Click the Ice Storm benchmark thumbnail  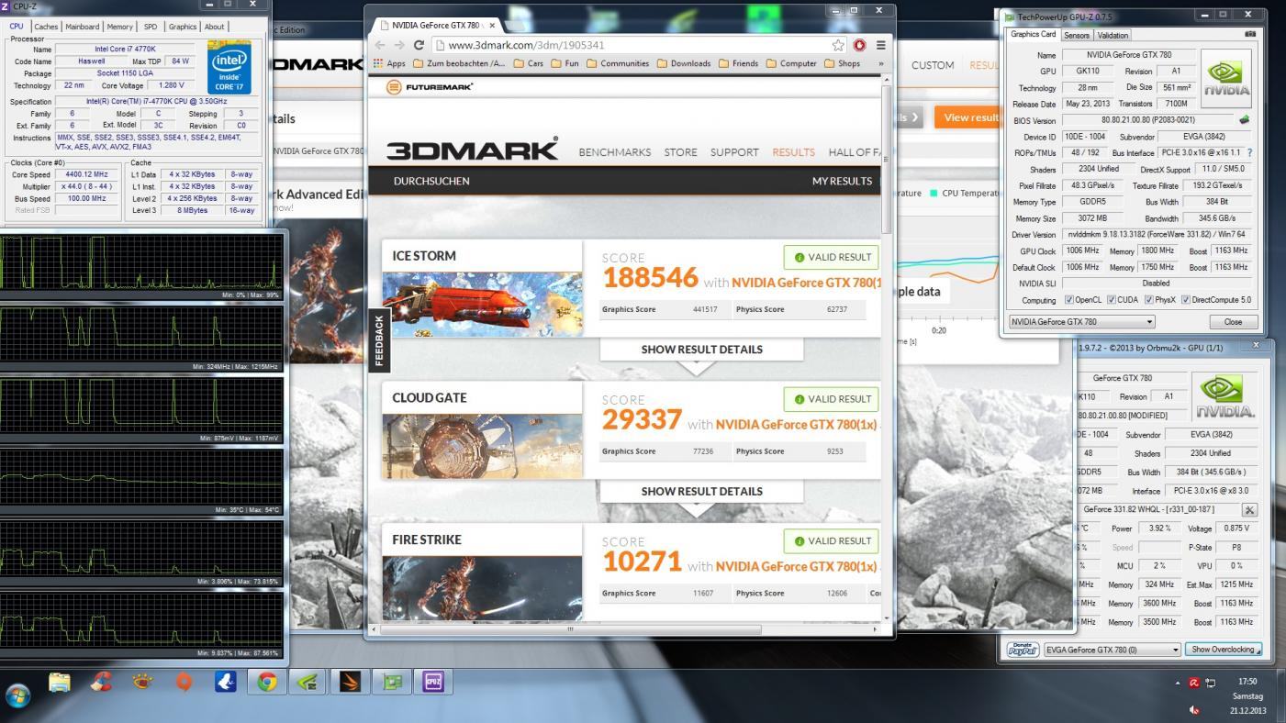tap(482, 304)
